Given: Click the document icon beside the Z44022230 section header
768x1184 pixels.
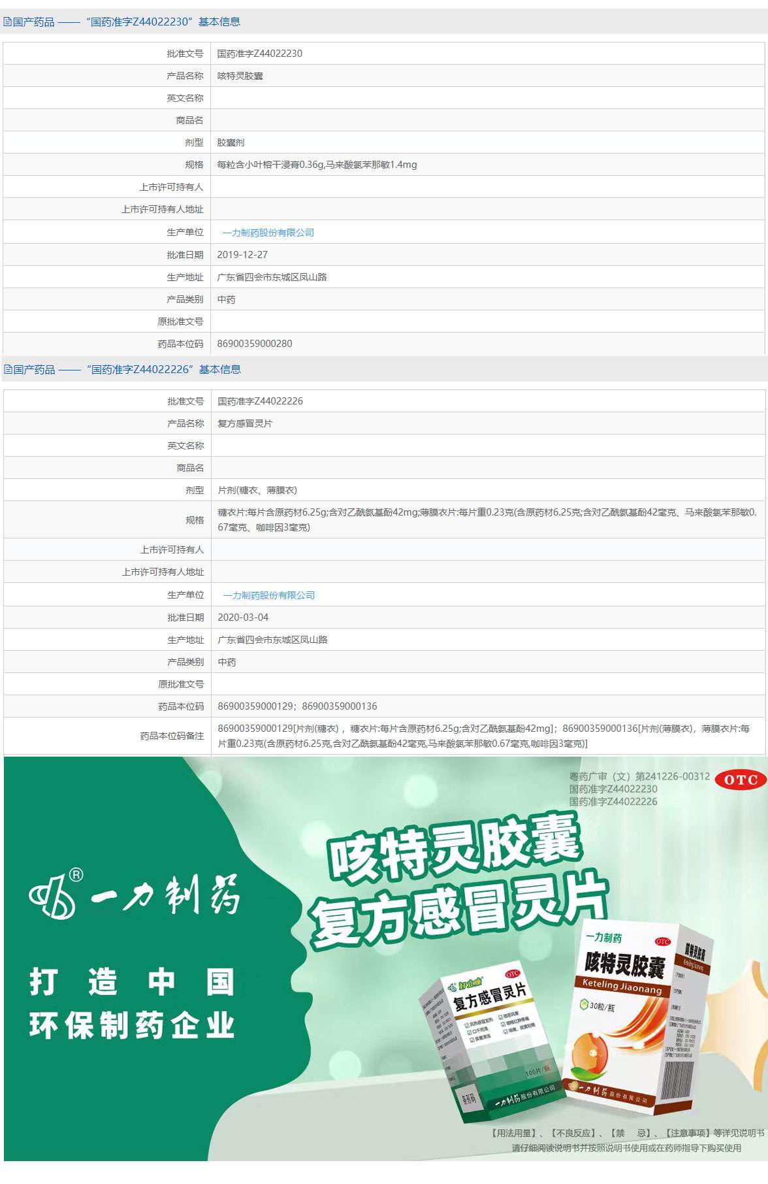Looking at the screenshot, I should 8,22.
